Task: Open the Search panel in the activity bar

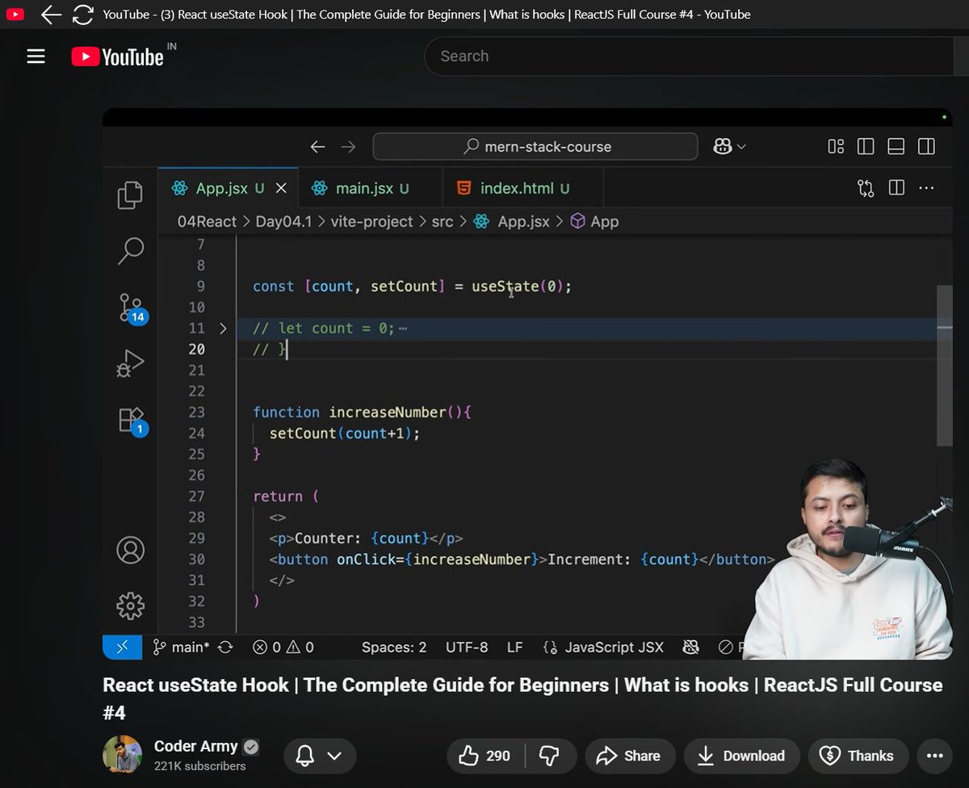Action: 129,251
